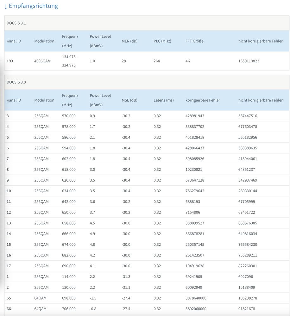Click channel ID 66 cell

coord(9,309)
